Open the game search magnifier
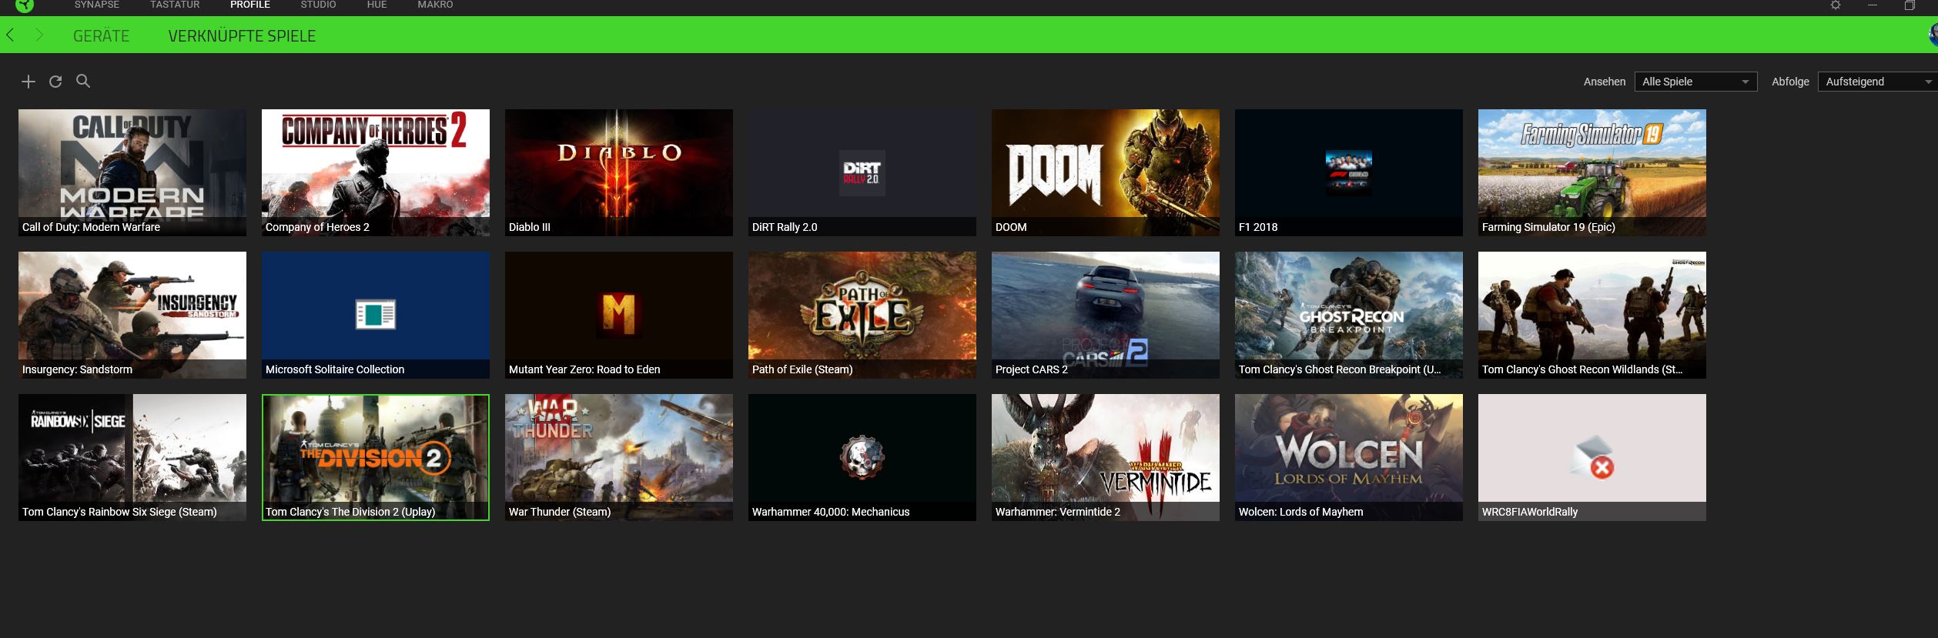The height and width of the screenshot is (638, 1938). click(83, 81)
